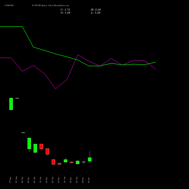The image size is (189, 189).
Task: Select the red candle above 22 Sep
Action: [53, 162]
